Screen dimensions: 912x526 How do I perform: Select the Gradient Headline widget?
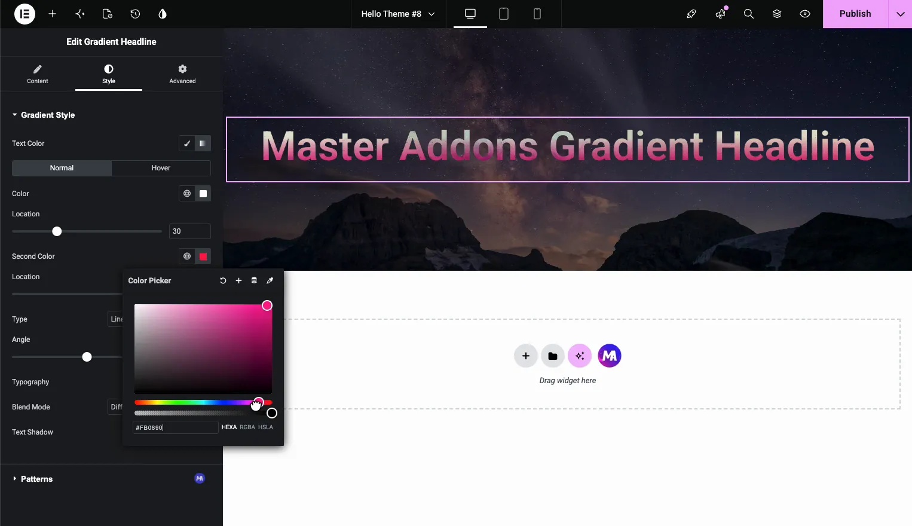click(x=568, y=148)
